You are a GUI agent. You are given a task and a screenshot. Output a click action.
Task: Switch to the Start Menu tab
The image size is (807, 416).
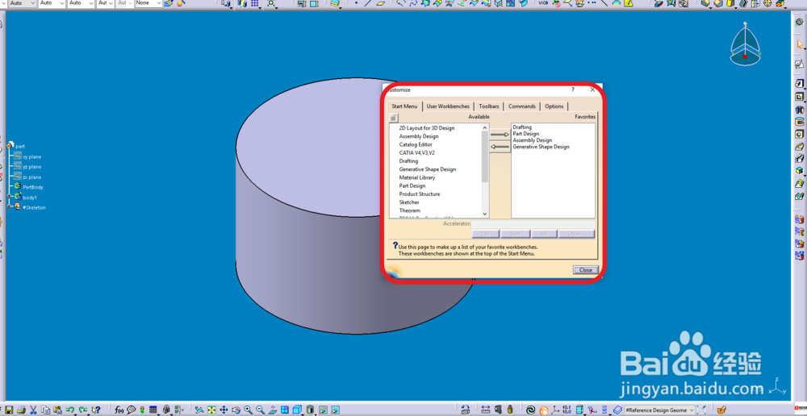point(404,106)
